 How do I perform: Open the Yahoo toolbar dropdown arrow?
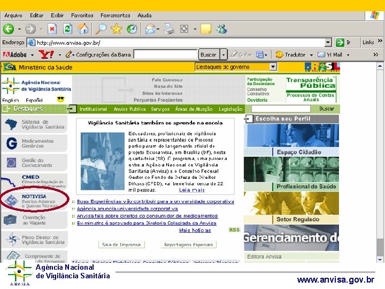click(60, 55)
